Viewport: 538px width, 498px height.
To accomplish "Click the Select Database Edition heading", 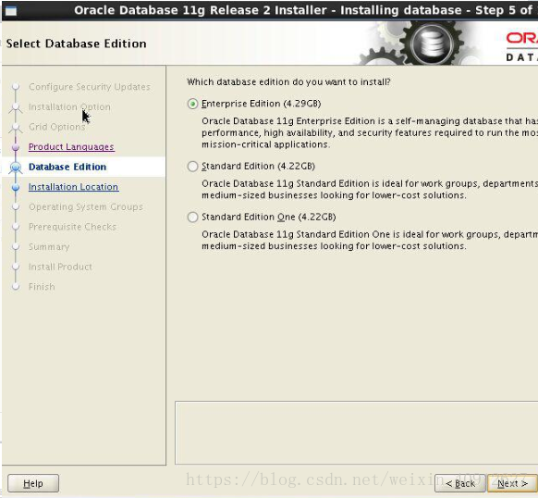I will coord(76,44).
